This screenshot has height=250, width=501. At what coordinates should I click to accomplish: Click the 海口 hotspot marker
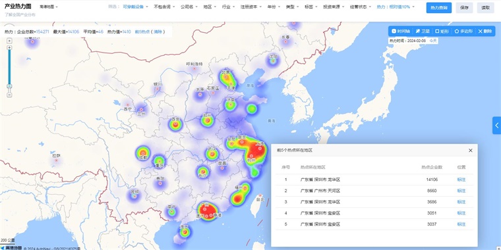tap(184, 232)
